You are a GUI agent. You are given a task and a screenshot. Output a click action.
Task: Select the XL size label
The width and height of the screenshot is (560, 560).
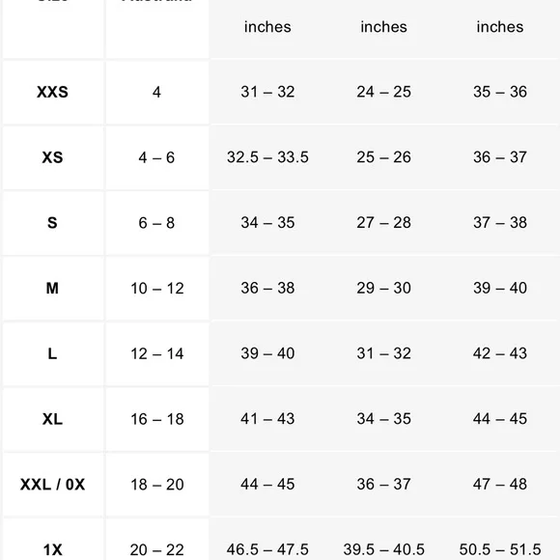point(52,419)
